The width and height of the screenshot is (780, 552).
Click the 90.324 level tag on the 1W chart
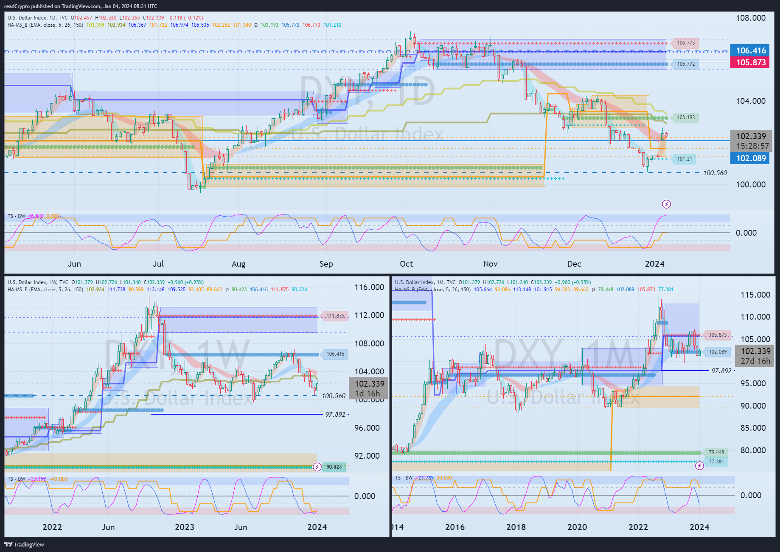(334, 467)
